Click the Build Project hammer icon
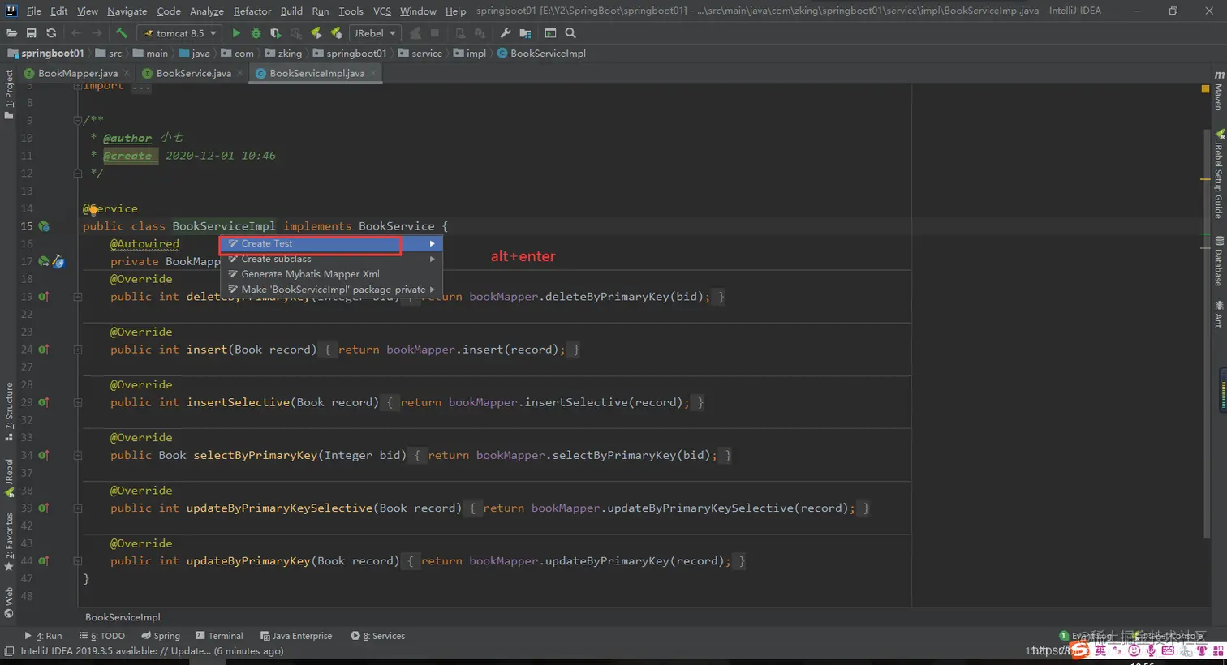1227x665 pixels. click(122, 33)
